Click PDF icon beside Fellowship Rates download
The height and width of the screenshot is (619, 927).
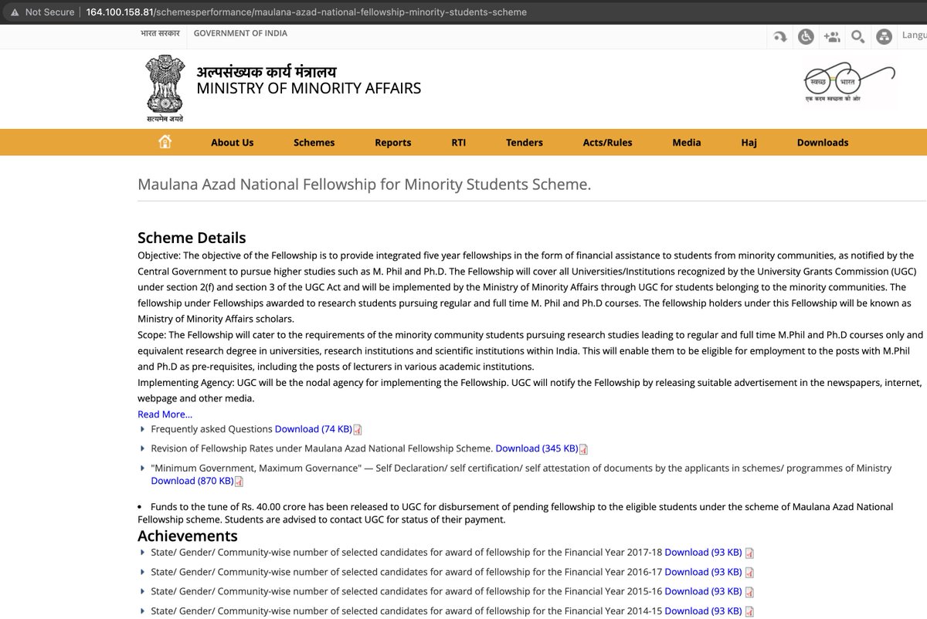pyautogui.click(x=583, y=449)
